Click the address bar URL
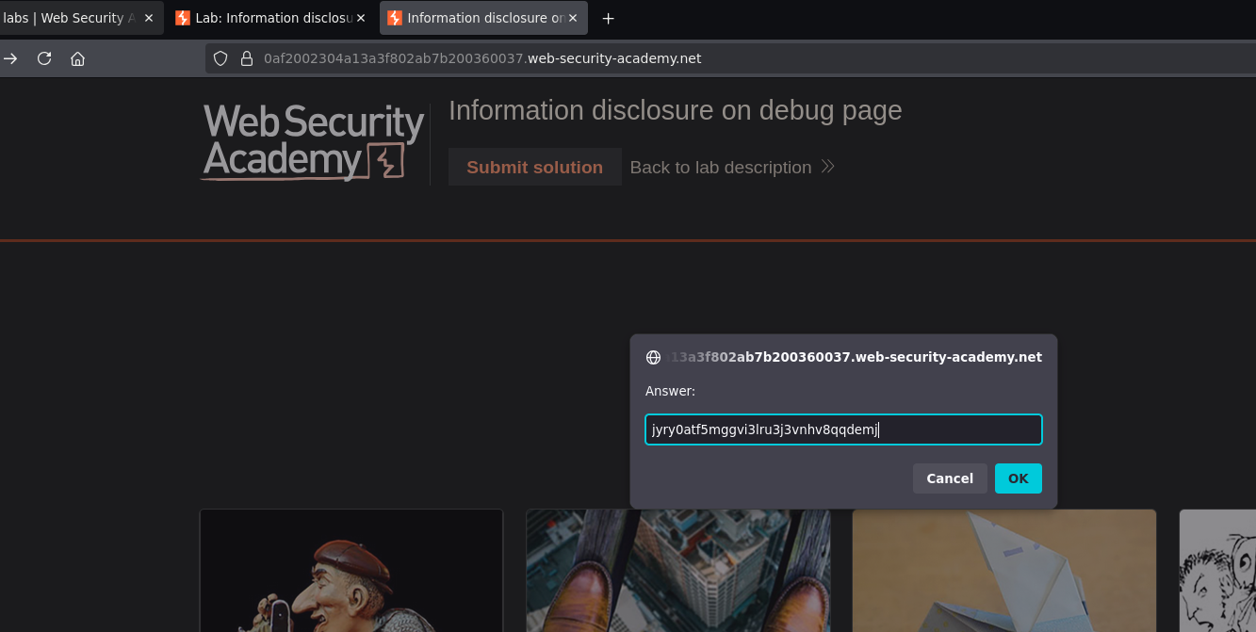This screenshot has height=632, width=1256. (482, 58)
